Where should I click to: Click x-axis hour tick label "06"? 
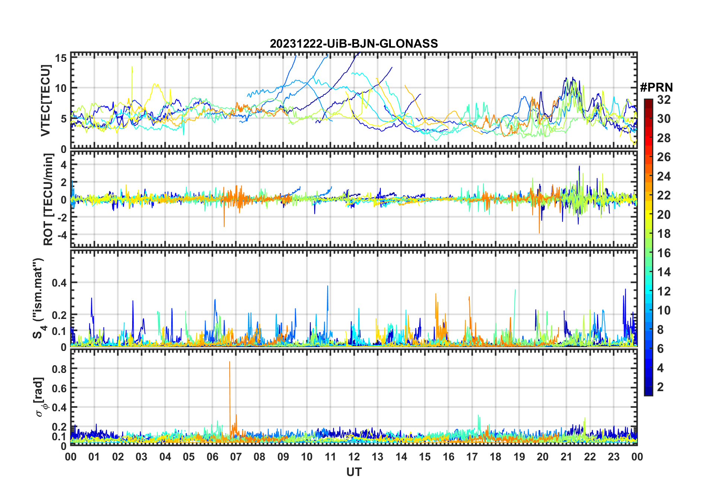pos(212,457)
